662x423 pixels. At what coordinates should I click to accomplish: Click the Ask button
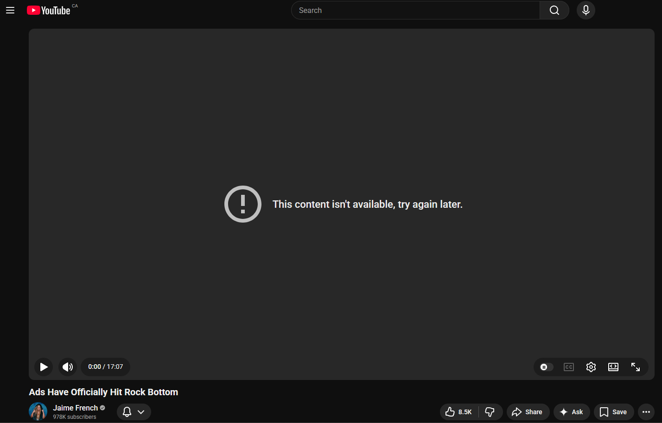point(572,412)
